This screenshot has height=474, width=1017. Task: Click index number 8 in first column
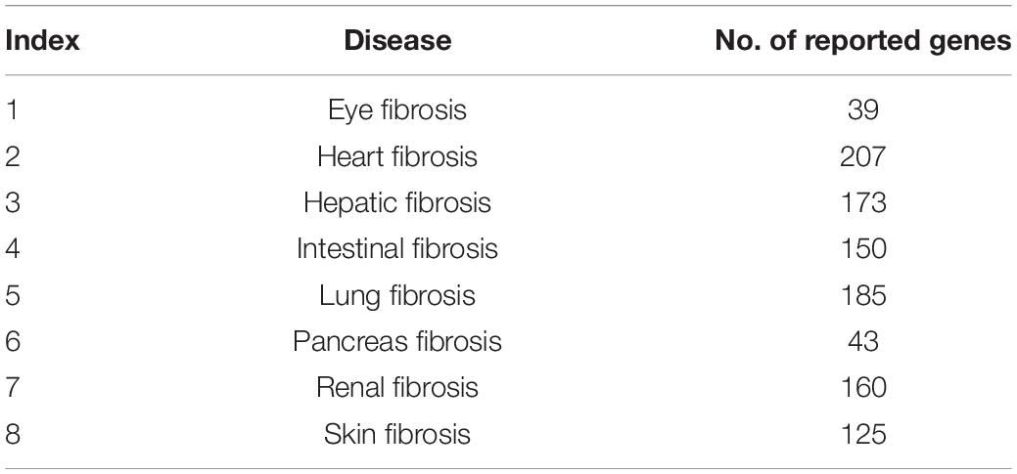click(x=13, y=433)
